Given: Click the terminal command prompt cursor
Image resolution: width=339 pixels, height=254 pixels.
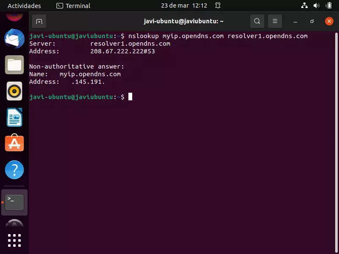Looking at the screenshot, I should pos(131,97).
